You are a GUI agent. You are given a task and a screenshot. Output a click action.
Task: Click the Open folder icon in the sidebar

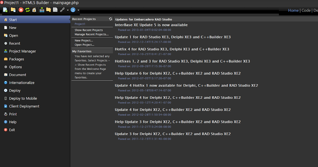[6, 35]
